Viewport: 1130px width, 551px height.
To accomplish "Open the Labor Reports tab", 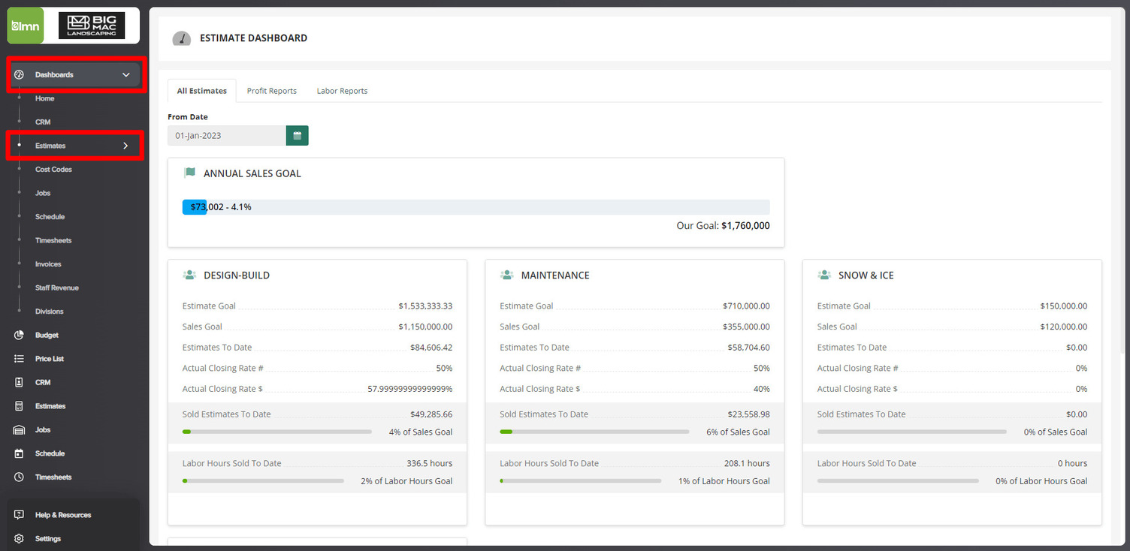I will click(x=342, y=90).
